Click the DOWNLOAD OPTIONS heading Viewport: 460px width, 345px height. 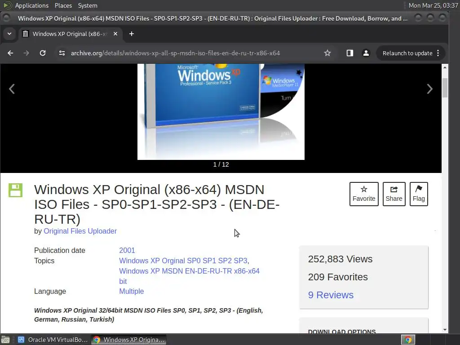coord(342,331)
